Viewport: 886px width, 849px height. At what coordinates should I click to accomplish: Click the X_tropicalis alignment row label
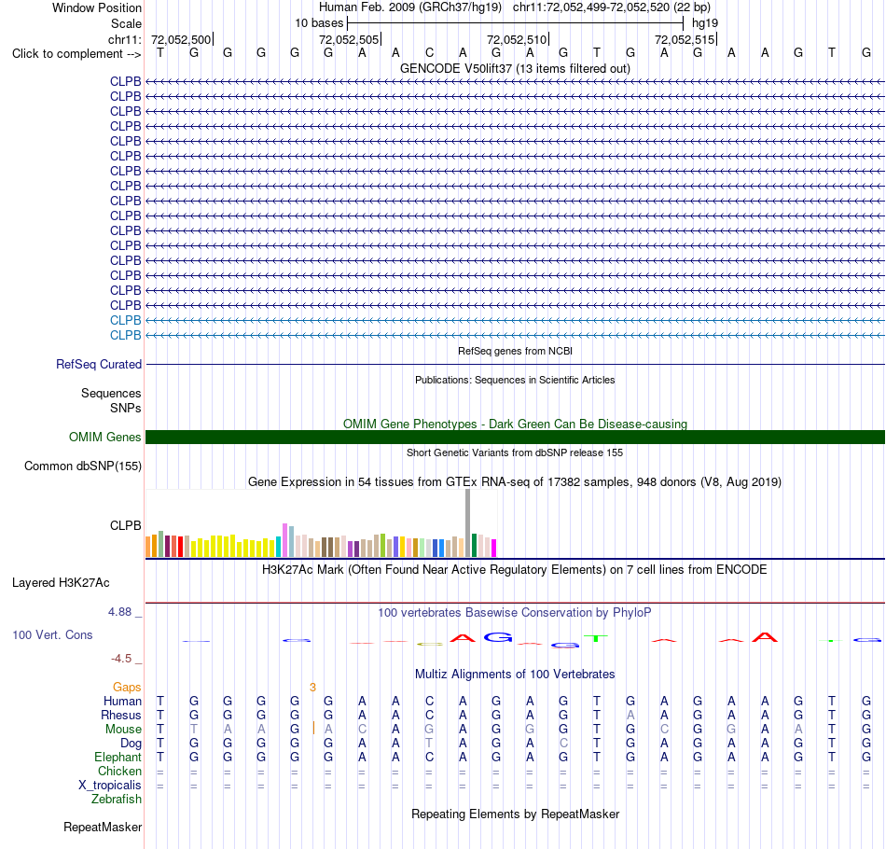point(110,786)
